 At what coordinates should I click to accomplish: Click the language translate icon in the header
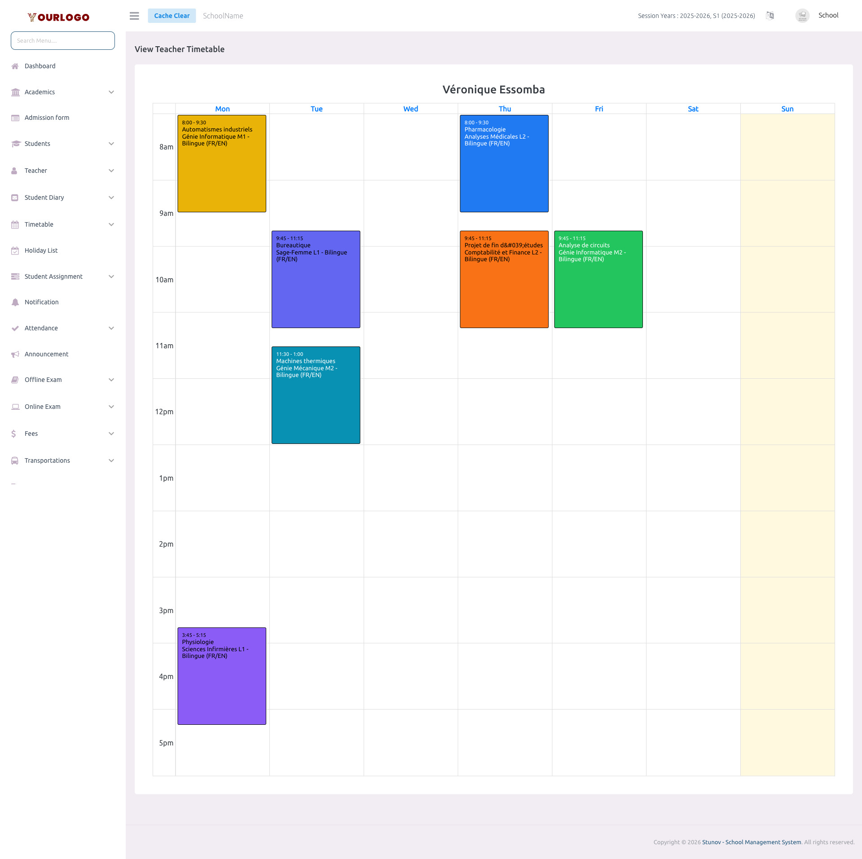(x=770, y=16)
